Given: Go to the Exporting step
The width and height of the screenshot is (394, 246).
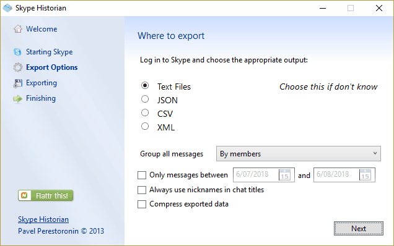Looking at the screenshot, I should coord(42,83).
